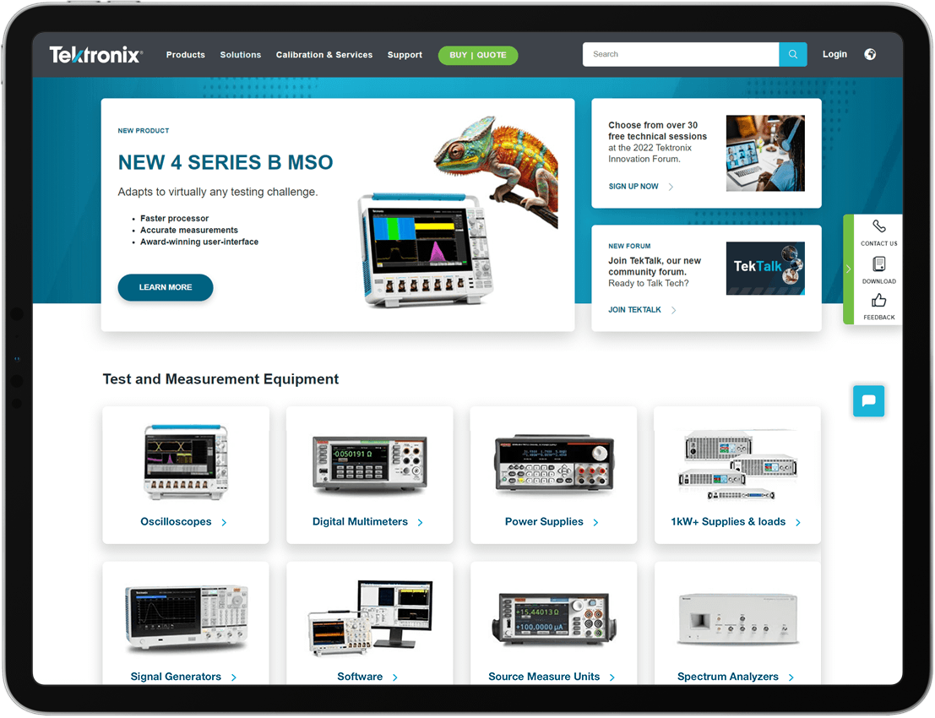Open Calibration & Services menu

pyautogui.click(x=323, y=55)
